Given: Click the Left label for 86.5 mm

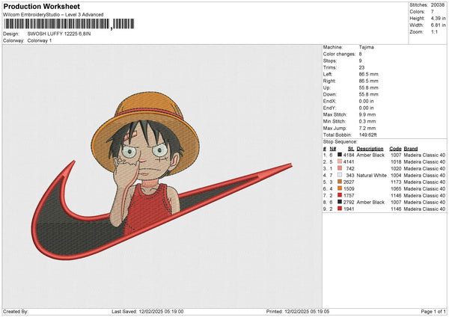Looking at the screenshot, I should click(x=328, y=74).
